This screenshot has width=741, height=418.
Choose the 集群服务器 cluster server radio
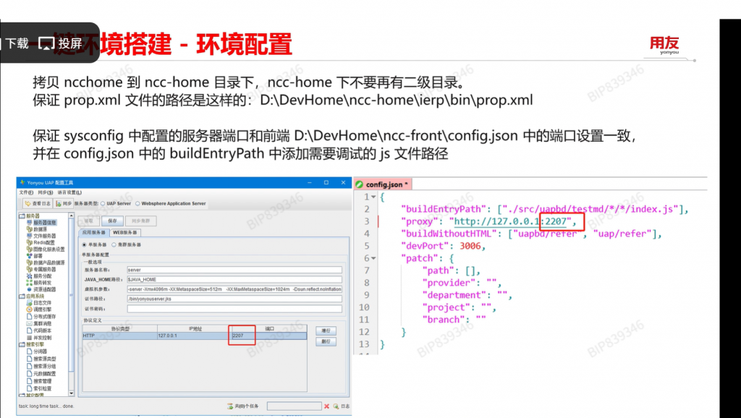(114, 244)
